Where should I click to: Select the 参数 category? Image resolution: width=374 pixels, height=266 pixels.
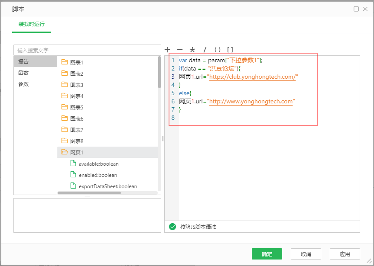23,84
